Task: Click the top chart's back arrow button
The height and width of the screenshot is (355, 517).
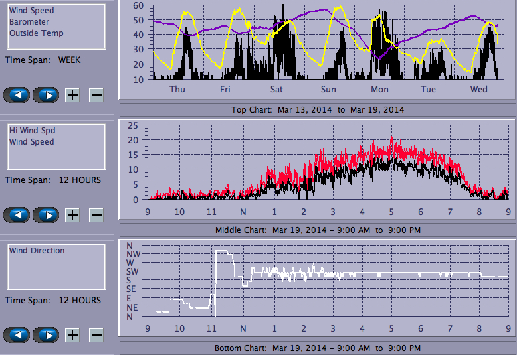Action: (17, 95)
